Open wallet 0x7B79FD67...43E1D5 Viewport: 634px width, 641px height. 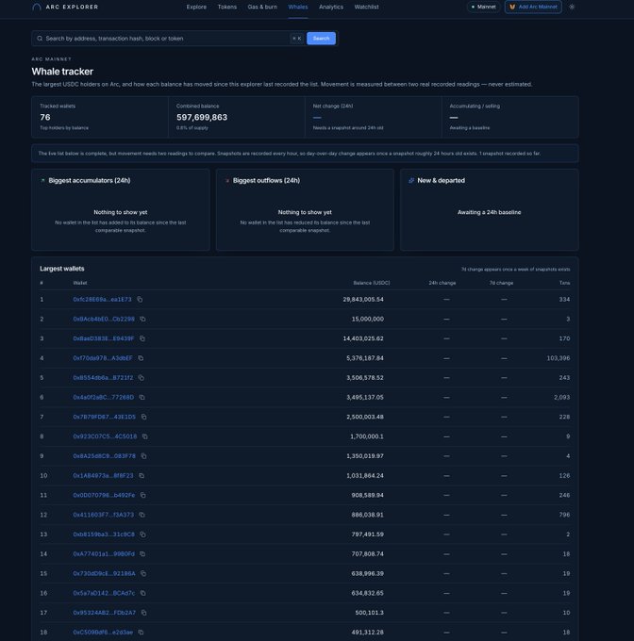click(x=105, y=417)
